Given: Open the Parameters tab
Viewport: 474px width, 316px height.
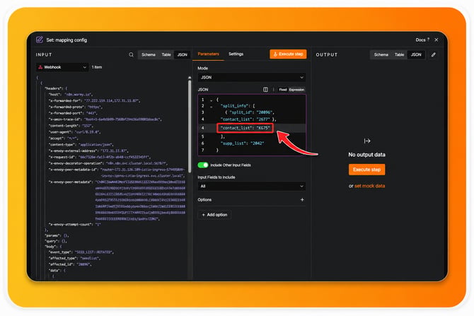Looking at the screenshot, I should [208, 54].
